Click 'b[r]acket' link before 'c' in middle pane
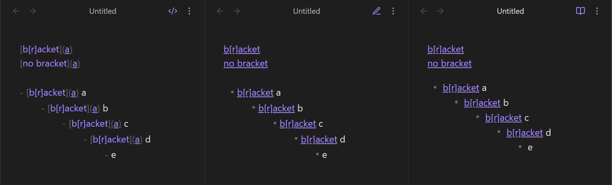Image resolution: width=612 pixels, height=185 pixels. point(298,124)
